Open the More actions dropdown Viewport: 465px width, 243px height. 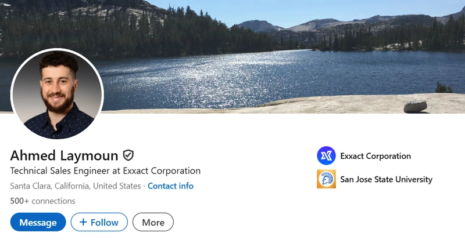point(153,222)
